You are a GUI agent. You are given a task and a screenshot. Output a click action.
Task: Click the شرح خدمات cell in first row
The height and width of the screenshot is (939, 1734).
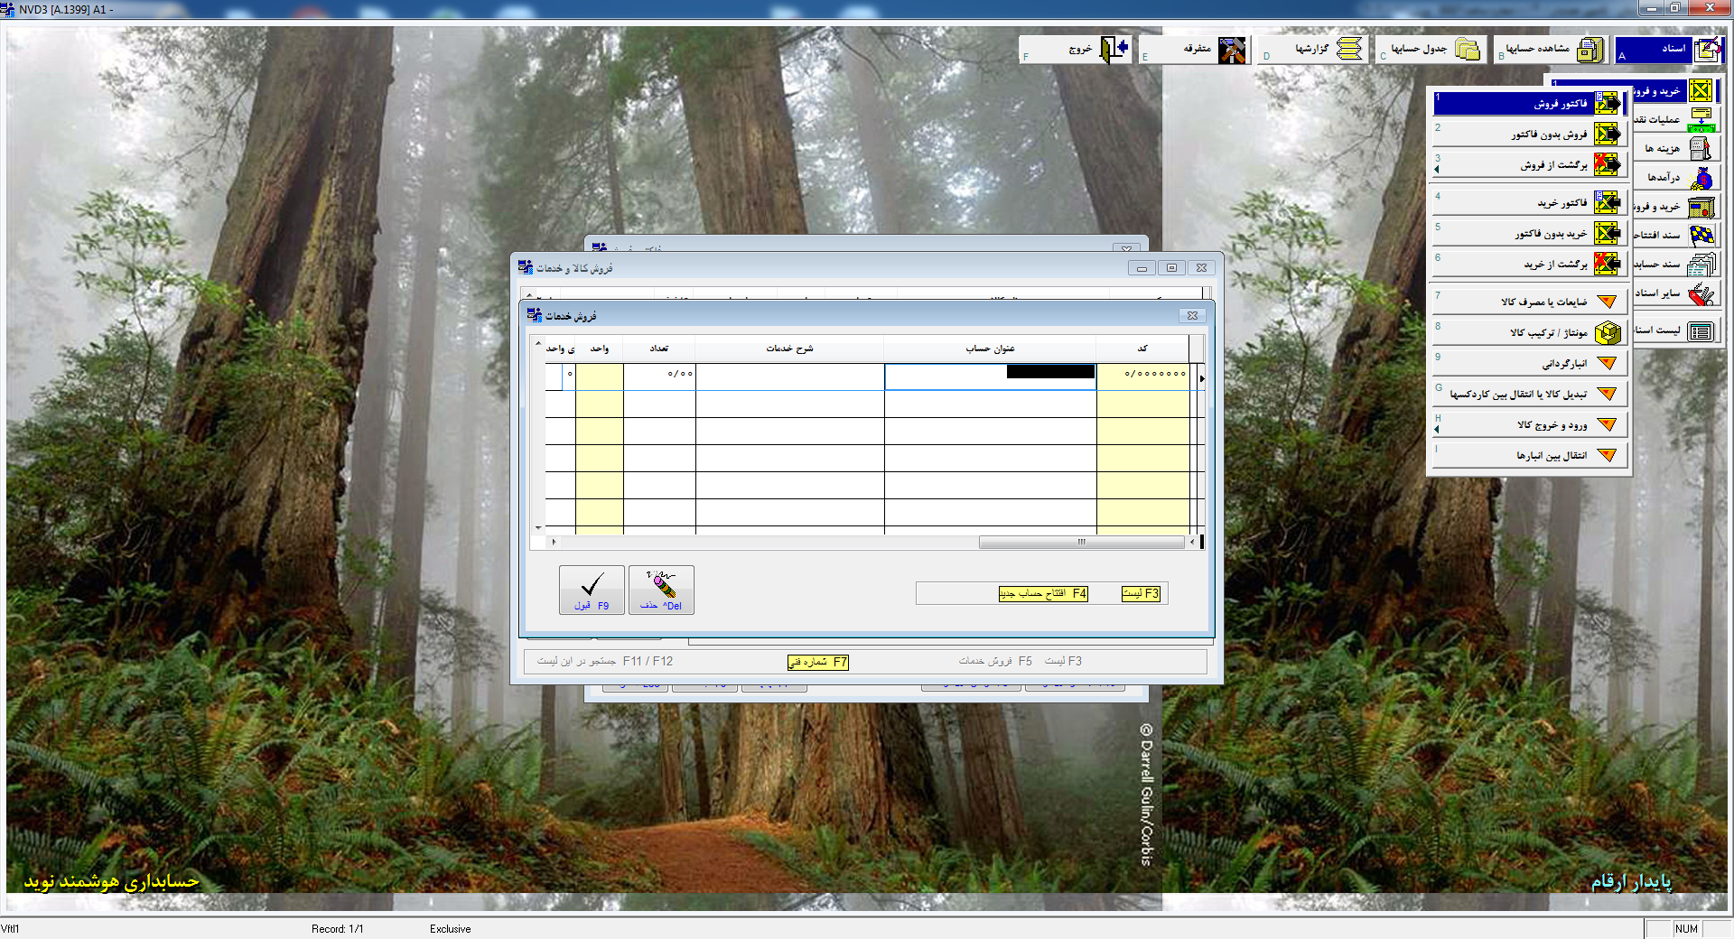click(x=789, y=377)
